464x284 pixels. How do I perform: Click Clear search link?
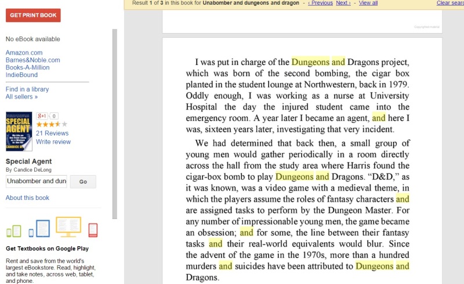(x=450, y=3)
